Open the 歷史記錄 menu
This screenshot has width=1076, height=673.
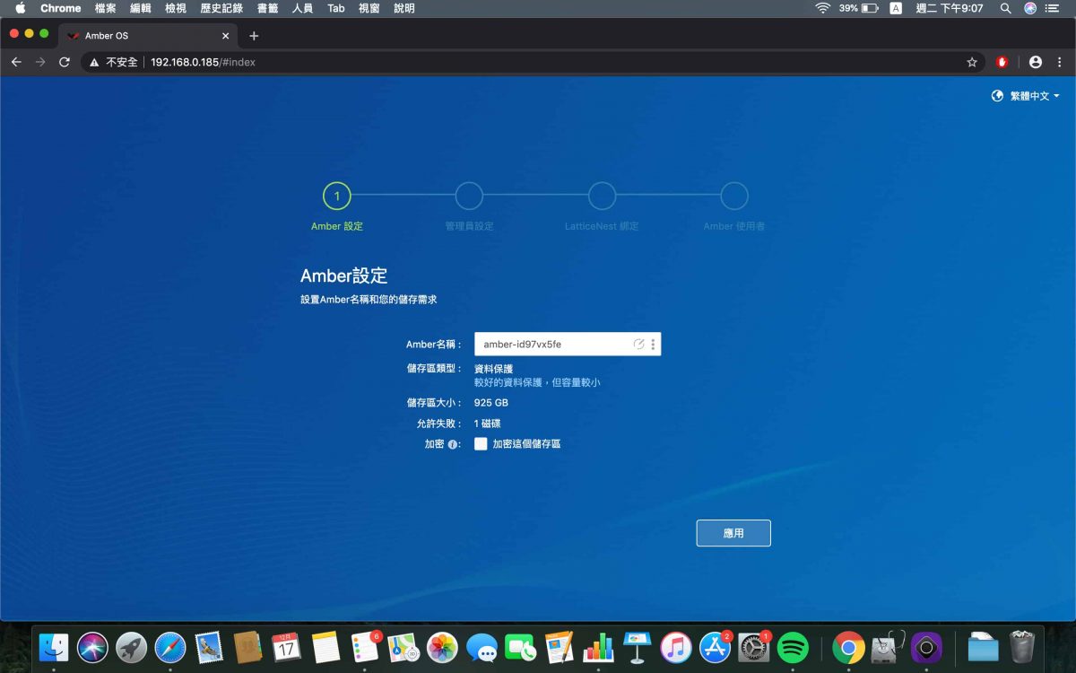coord(221,8)
